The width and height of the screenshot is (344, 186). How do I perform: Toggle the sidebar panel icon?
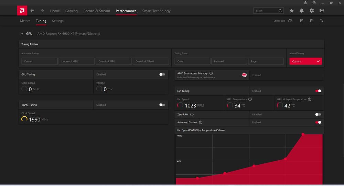[x=322, y=11]
